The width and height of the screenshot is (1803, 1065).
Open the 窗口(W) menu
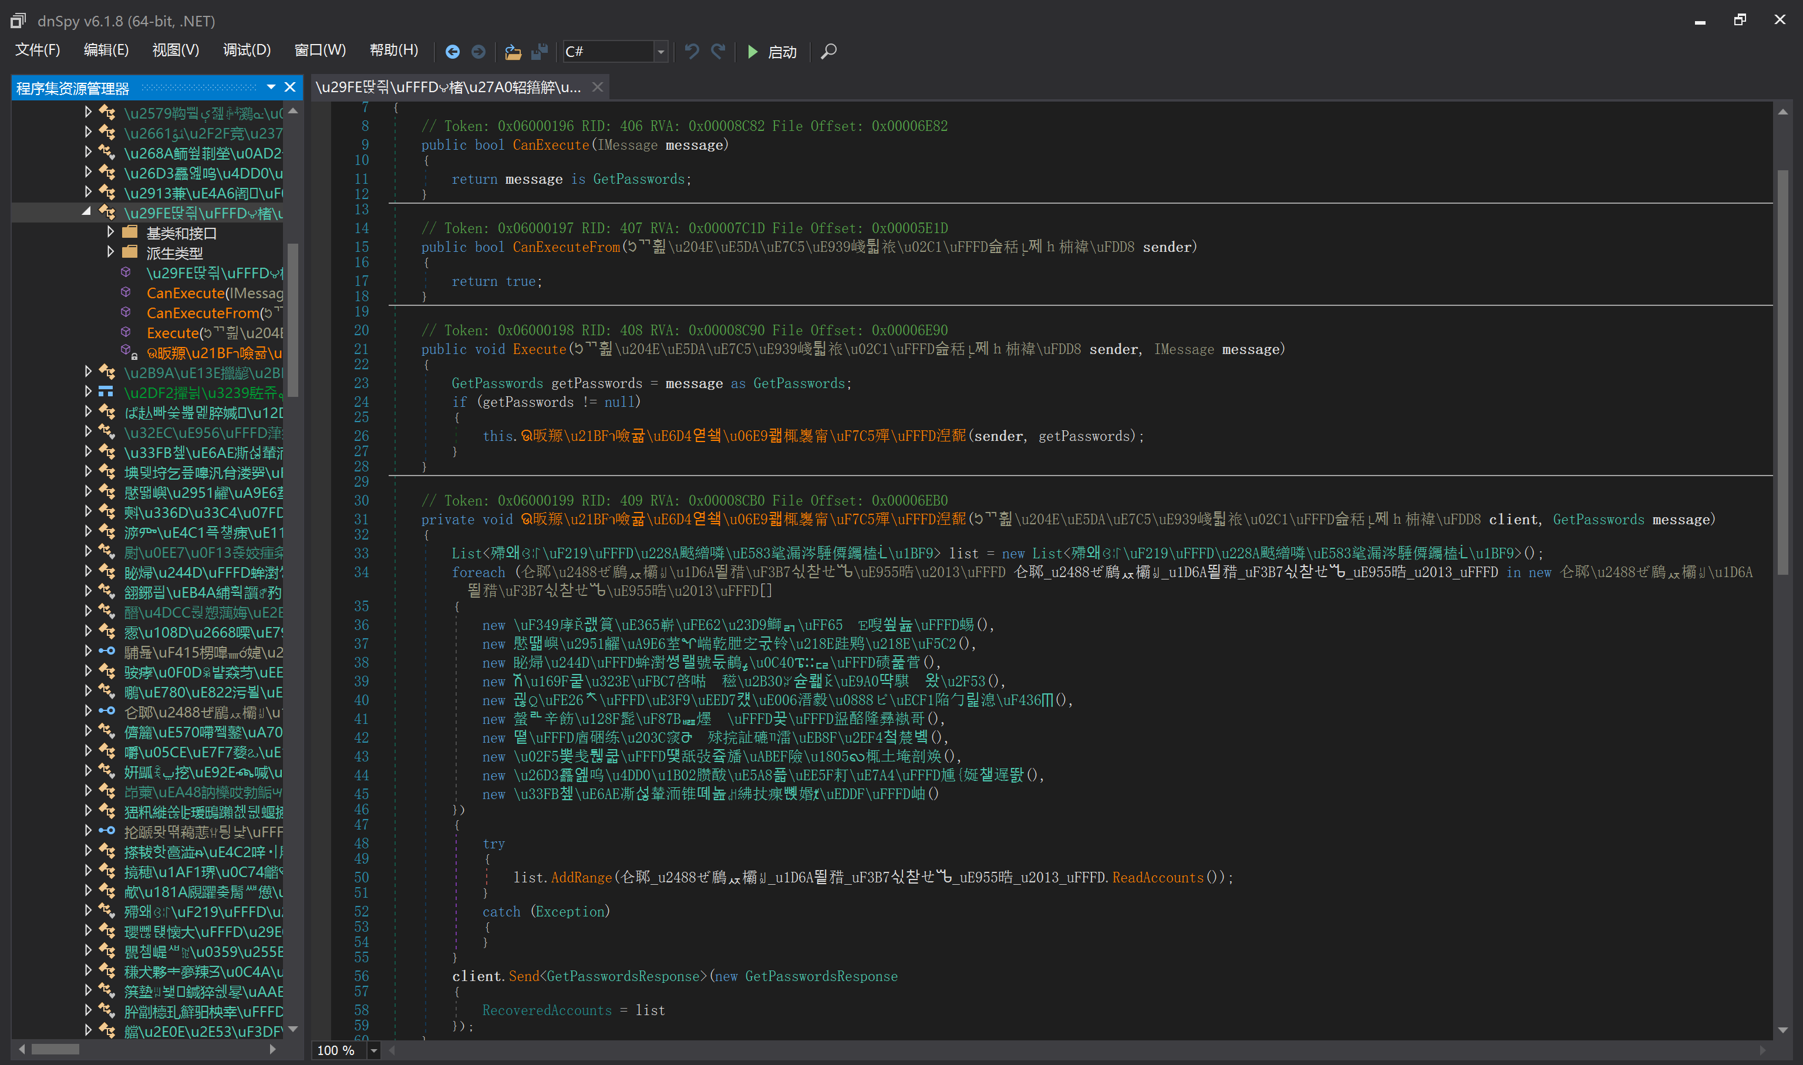pos(320,50)
